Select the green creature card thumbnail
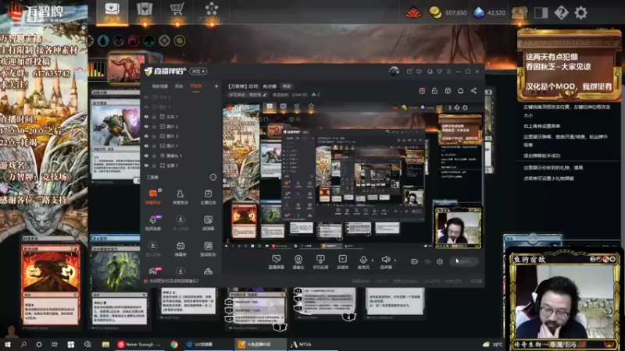 coord(115,282)
